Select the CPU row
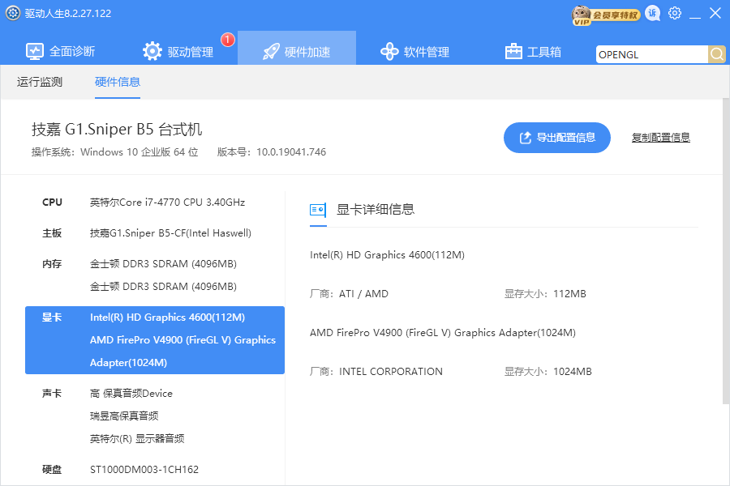This screenshot has height=486, width=730. tap(155, 202)
